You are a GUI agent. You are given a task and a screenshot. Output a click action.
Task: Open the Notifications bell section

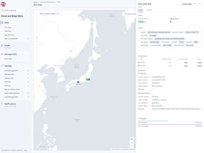click(x=10, y=104)
